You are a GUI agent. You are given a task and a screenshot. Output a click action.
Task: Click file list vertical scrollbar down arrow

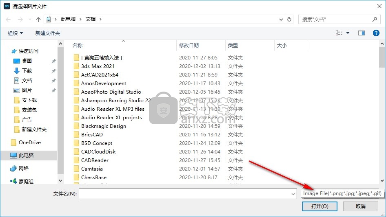click(382, 181)
